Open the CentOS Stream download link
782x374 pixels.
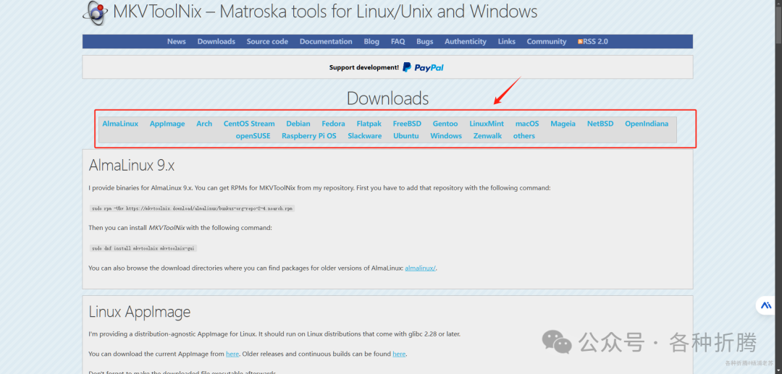click(x=249, y=124)
